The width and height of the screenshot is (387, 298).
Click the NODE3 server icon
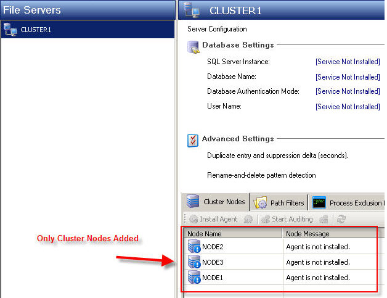pos(194,262)
